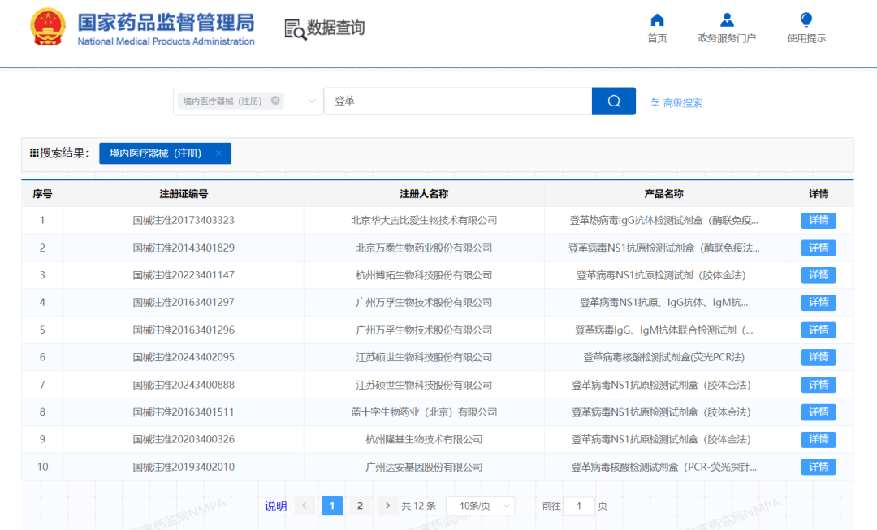
Task: Click registration number 国械注准20193402010
Action: (184, 467)
